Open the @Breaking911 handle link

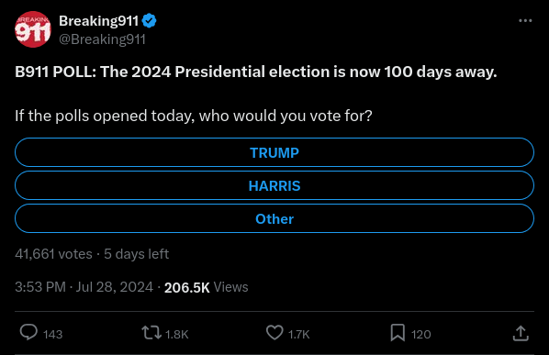[102, 39]
